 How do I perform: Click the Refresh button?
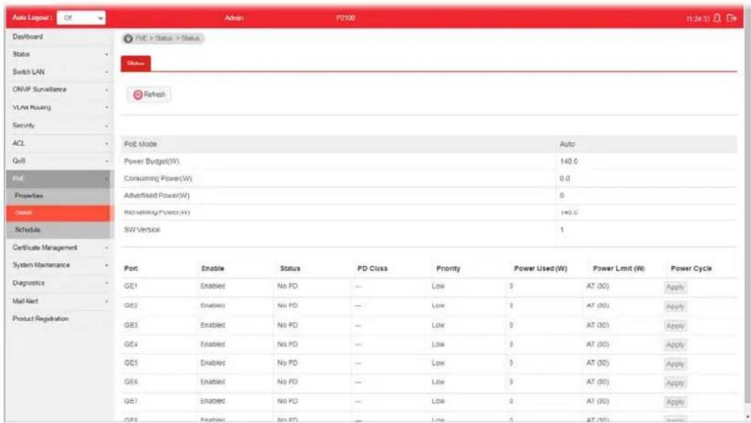[149, 94]
